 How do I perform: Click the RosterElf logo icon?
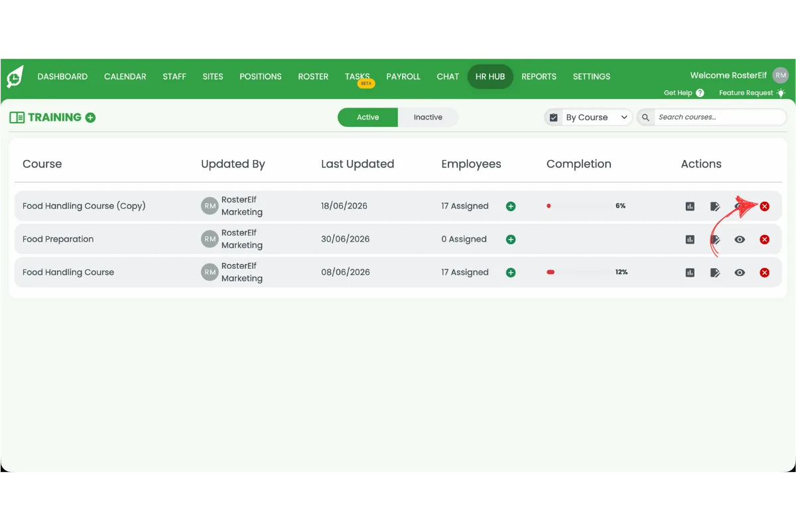point(15,76)
